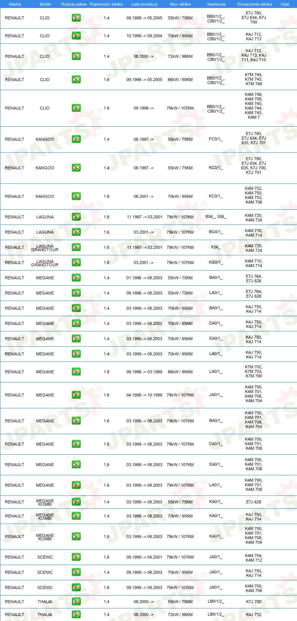The image size is (297, 621).
Task: Click the Marka column header
Action: click(x=15, y=4)
